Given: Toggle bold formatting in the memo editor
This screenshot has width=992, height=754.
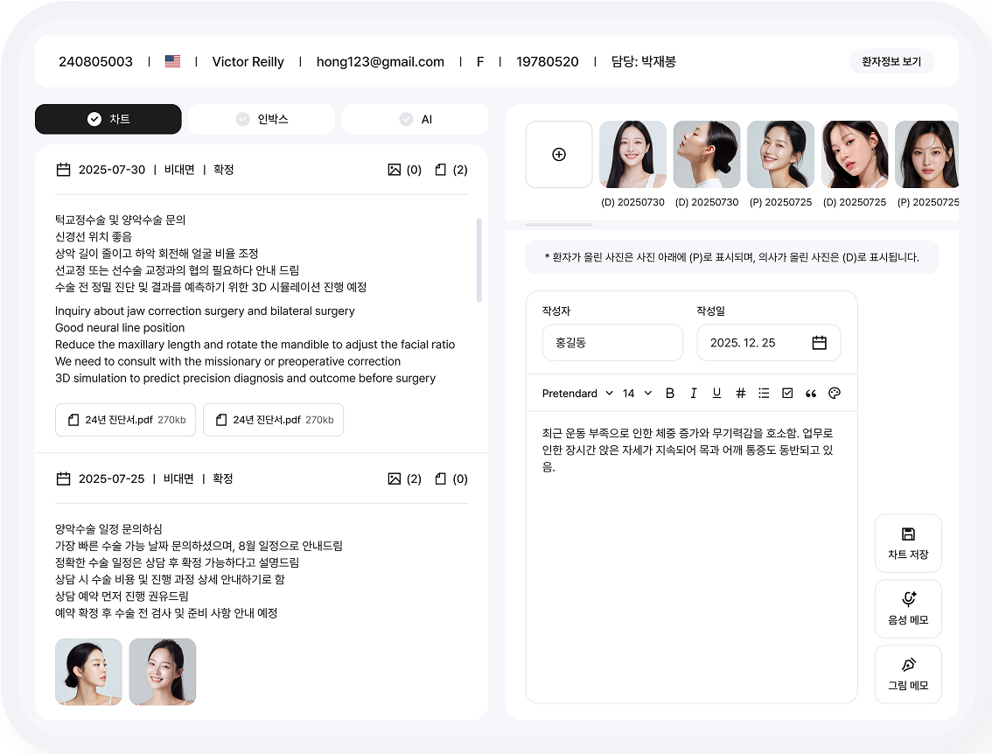Looking at the screenshot, I should coord(669,393).
